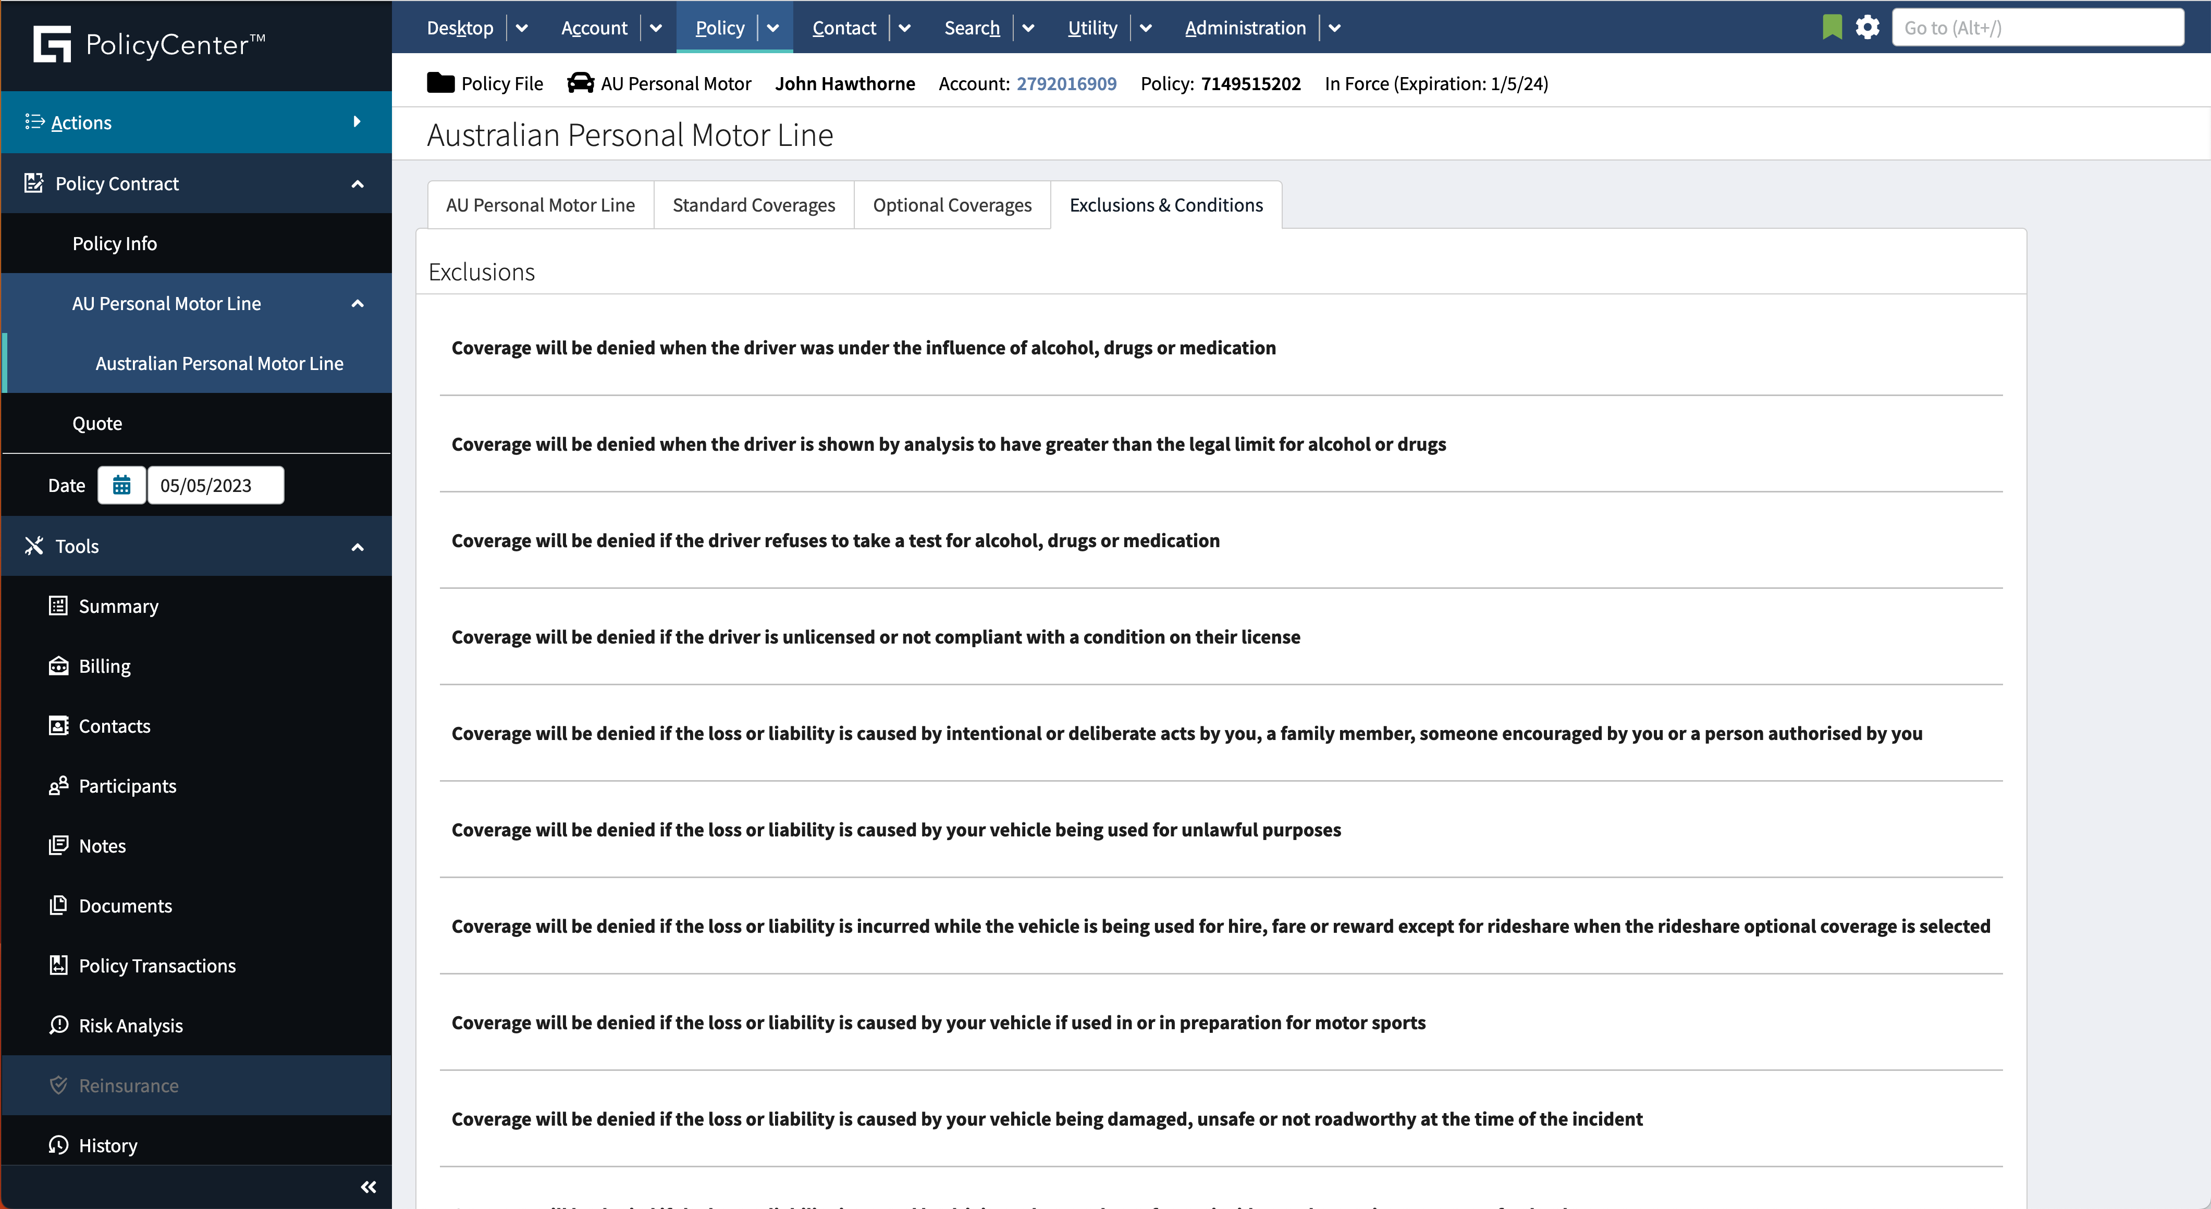Viewport: 2211px width, 1209px height.
Task: Click the Go to search field
Action: click(2037, 28)
